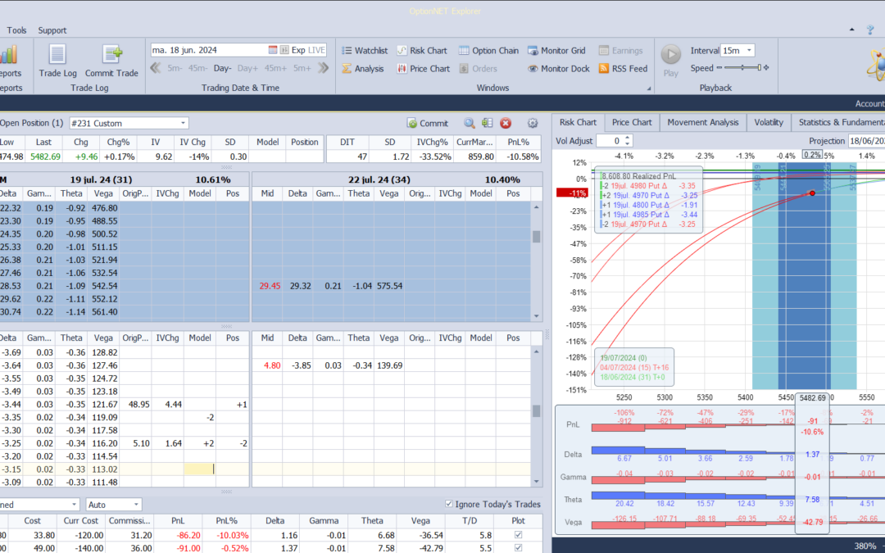Step forward one day with Day+
This screenshot has height=553, width=885.
pyautogui.click(x=247, y=68)
